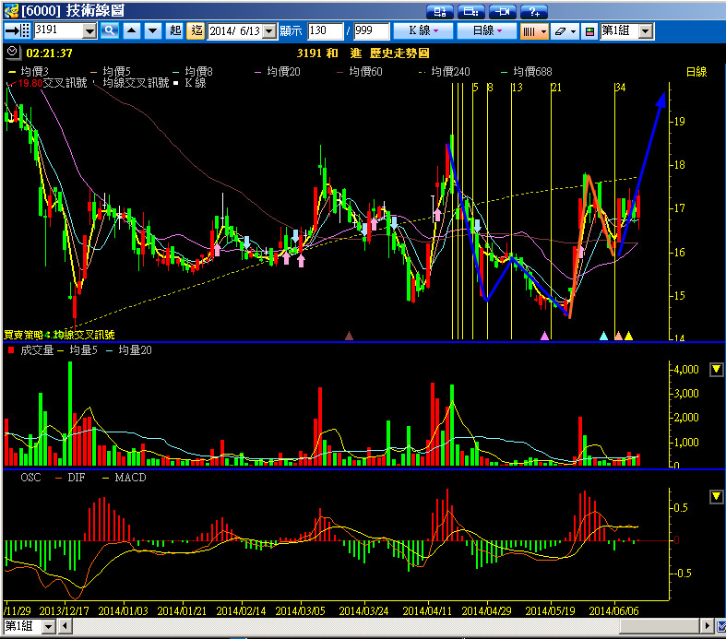Click the cycle line labeled 34
Viewport: 726px width, 639px height.
point(615,210)
